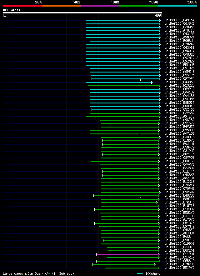This screenshot has height=276, width=200.
Task: Select the UniRef100_Q9T0P4 label
Action: (x=179, y=79)
